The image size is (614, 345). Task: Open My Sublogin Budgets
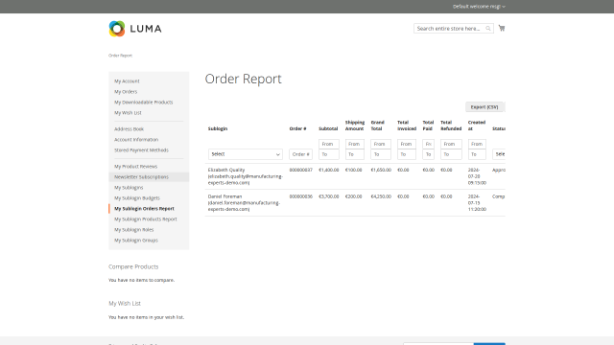[137, 198]
